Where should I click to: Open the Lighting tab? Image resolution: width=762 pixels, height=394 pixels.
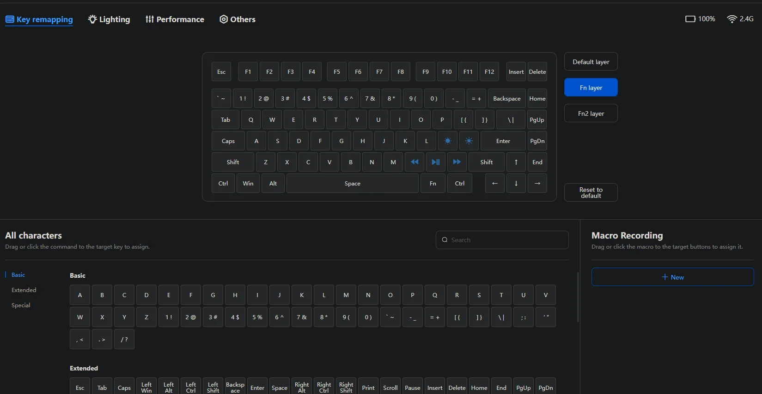click(109, 19)
